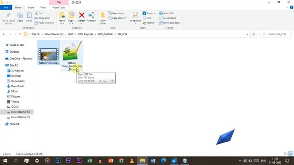Click the Paste ribbon icon
The height and width of the screenshot is (165, 294).
[x=29, y=16]
